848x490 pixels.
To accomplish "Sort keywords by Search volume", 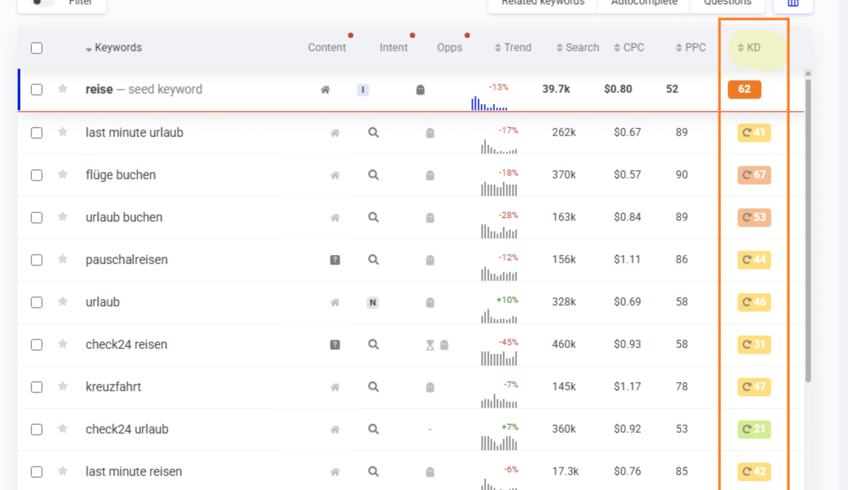I will tap(577, 47).
